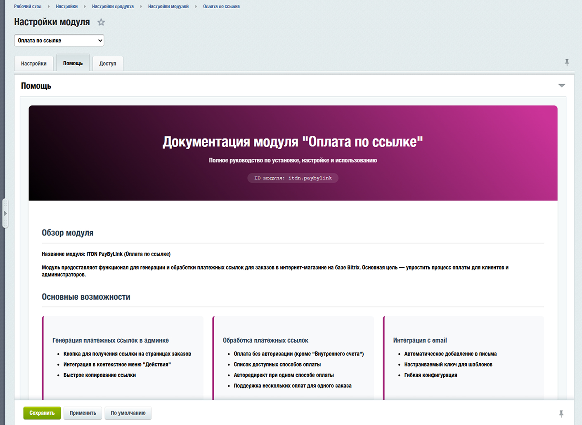Click the pin icon beside the tabs
Image resolution: width=582 pixels, height=425 pixels.
567,63
